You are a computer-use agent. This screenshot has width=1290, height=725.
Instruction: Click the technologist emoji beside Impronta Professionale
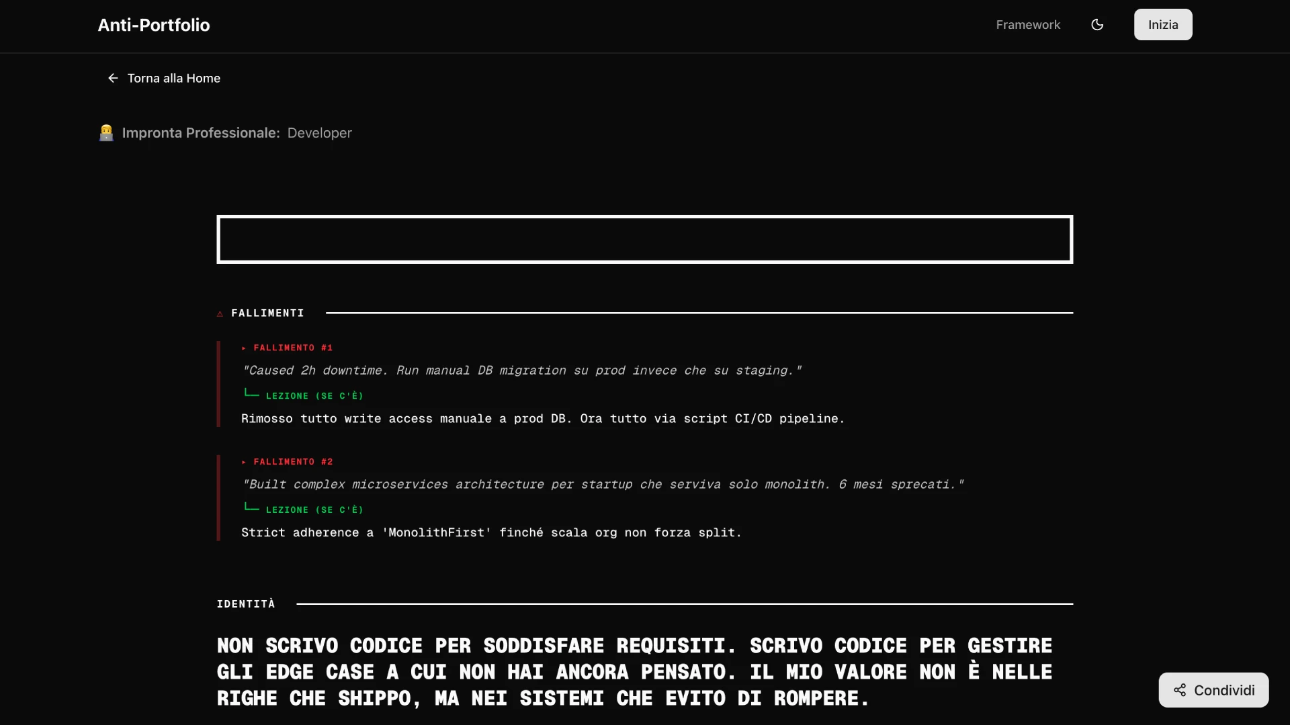[x=106, y=133]
